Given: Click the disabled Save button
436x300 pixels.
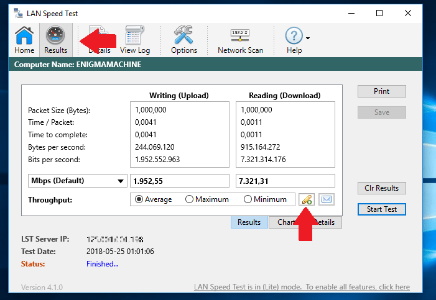Looking at the screenshot, I should (x=381, y=112).
